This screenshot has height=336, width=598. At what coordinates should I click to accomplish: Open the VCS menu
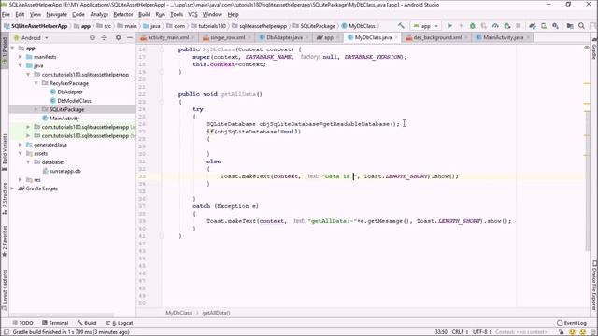click(x=192, y=15)
